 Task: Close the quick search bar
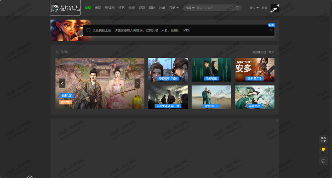point(271,30)
